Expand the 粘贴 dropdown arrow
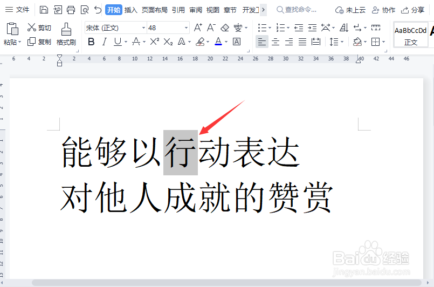 pos(19,43)
